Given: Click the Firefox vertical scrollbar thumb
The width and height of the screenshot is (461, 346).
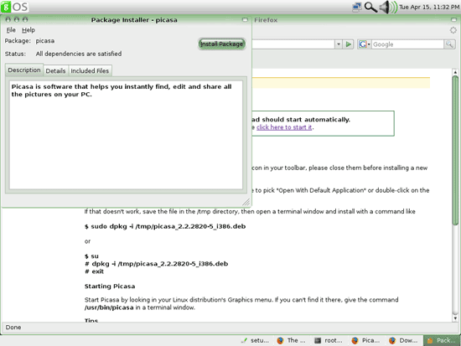Looking at the screenshot, I should coord(455,151).
